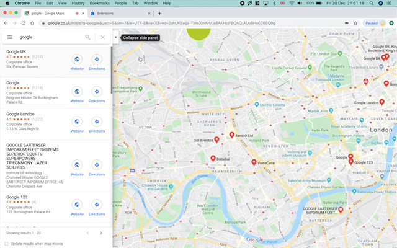
Task: Open the Chrome home page button
Action: pyautogui.click(x=32, y=23)
